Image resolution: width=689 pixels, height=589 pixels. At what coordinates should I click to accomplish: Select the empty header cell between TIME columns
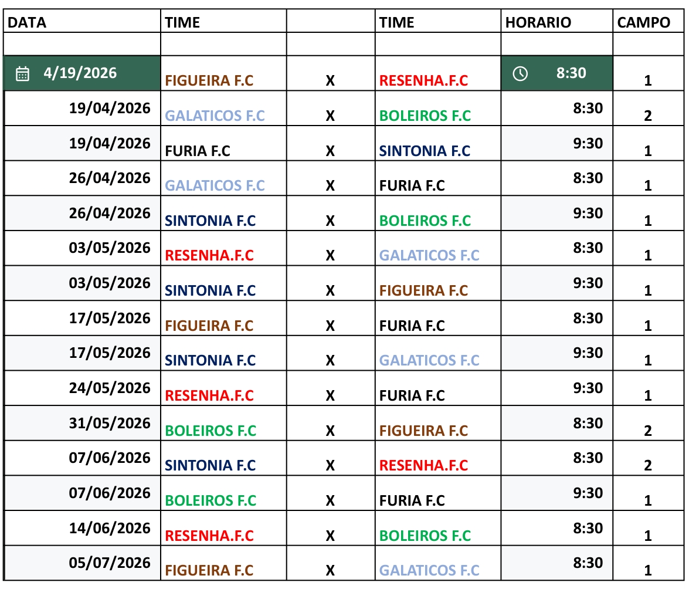(330, 22)
